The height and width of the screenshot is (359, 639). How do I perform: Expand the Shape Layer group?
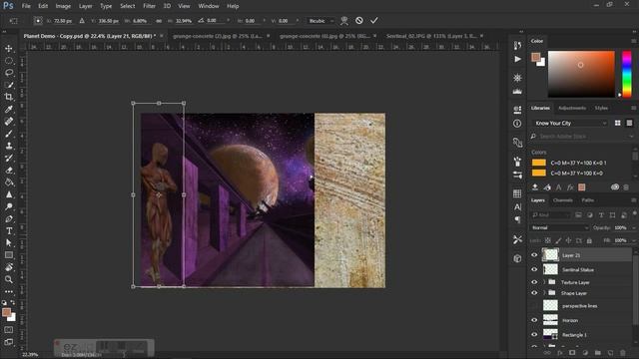coord(544,293)
